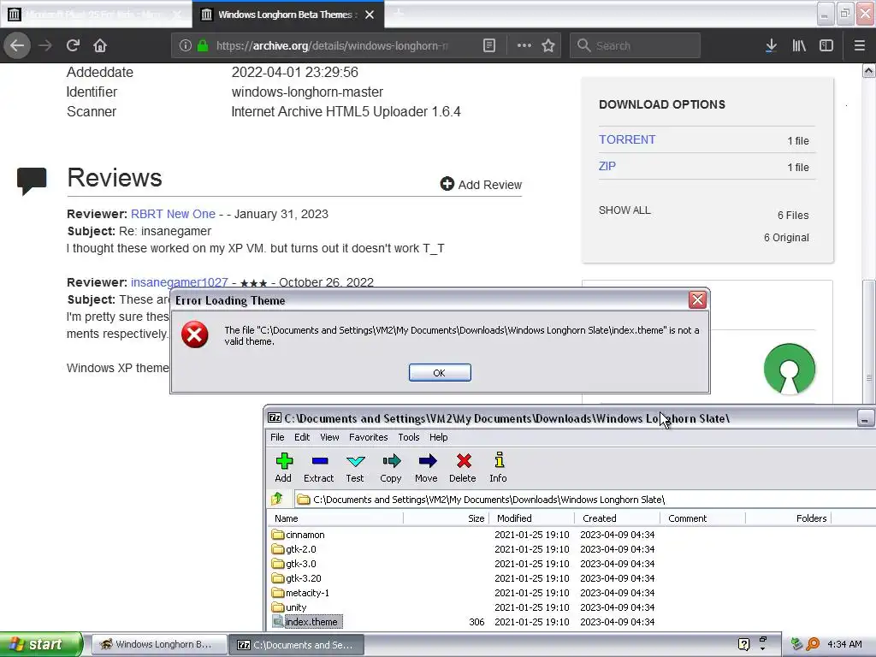Viewport: 876px width, 657px height.
Task: Open the Firefox hamburger menu
Action: click(x=859, y=45)
